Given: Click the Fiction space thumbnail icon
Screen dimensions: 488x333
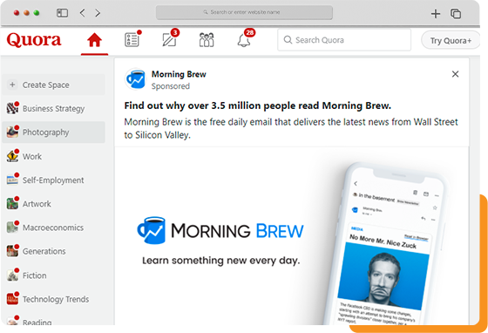Looking at the screenshot, I should [12, 275].
